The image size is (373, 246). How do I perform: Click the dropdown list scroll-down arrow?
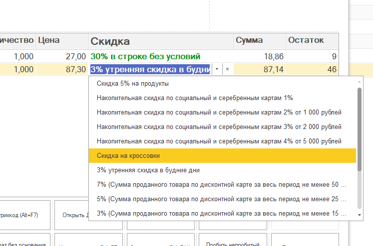click(360, 215)
